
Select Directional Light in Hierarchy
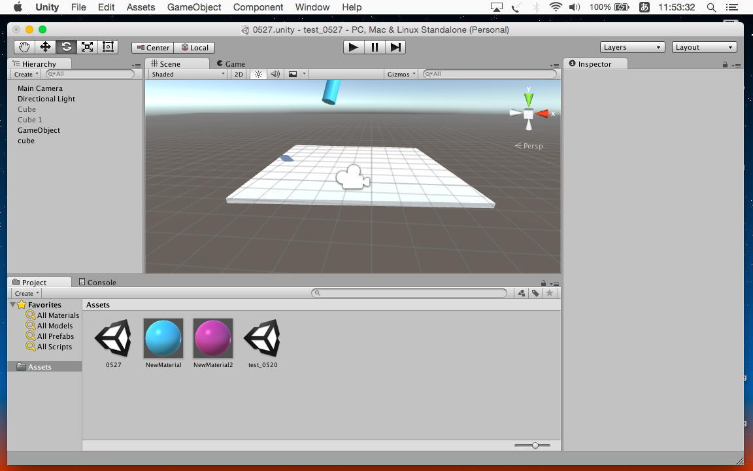click(x=46, y=99)
